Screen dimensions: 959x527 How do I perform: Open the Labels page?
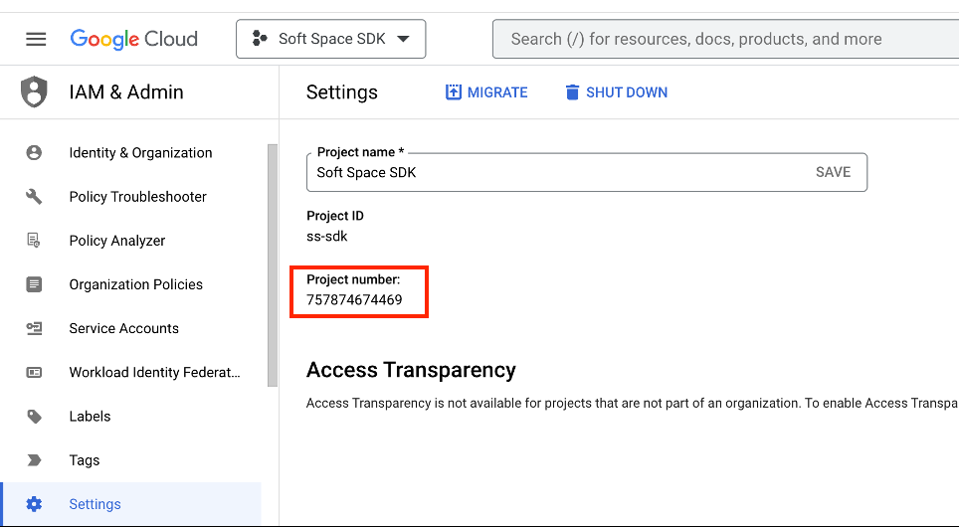coord(90,417)
